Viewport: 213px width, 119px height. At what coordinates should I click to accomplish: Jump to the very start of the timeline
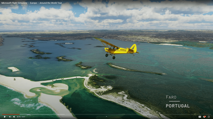(x=2, y=114)
